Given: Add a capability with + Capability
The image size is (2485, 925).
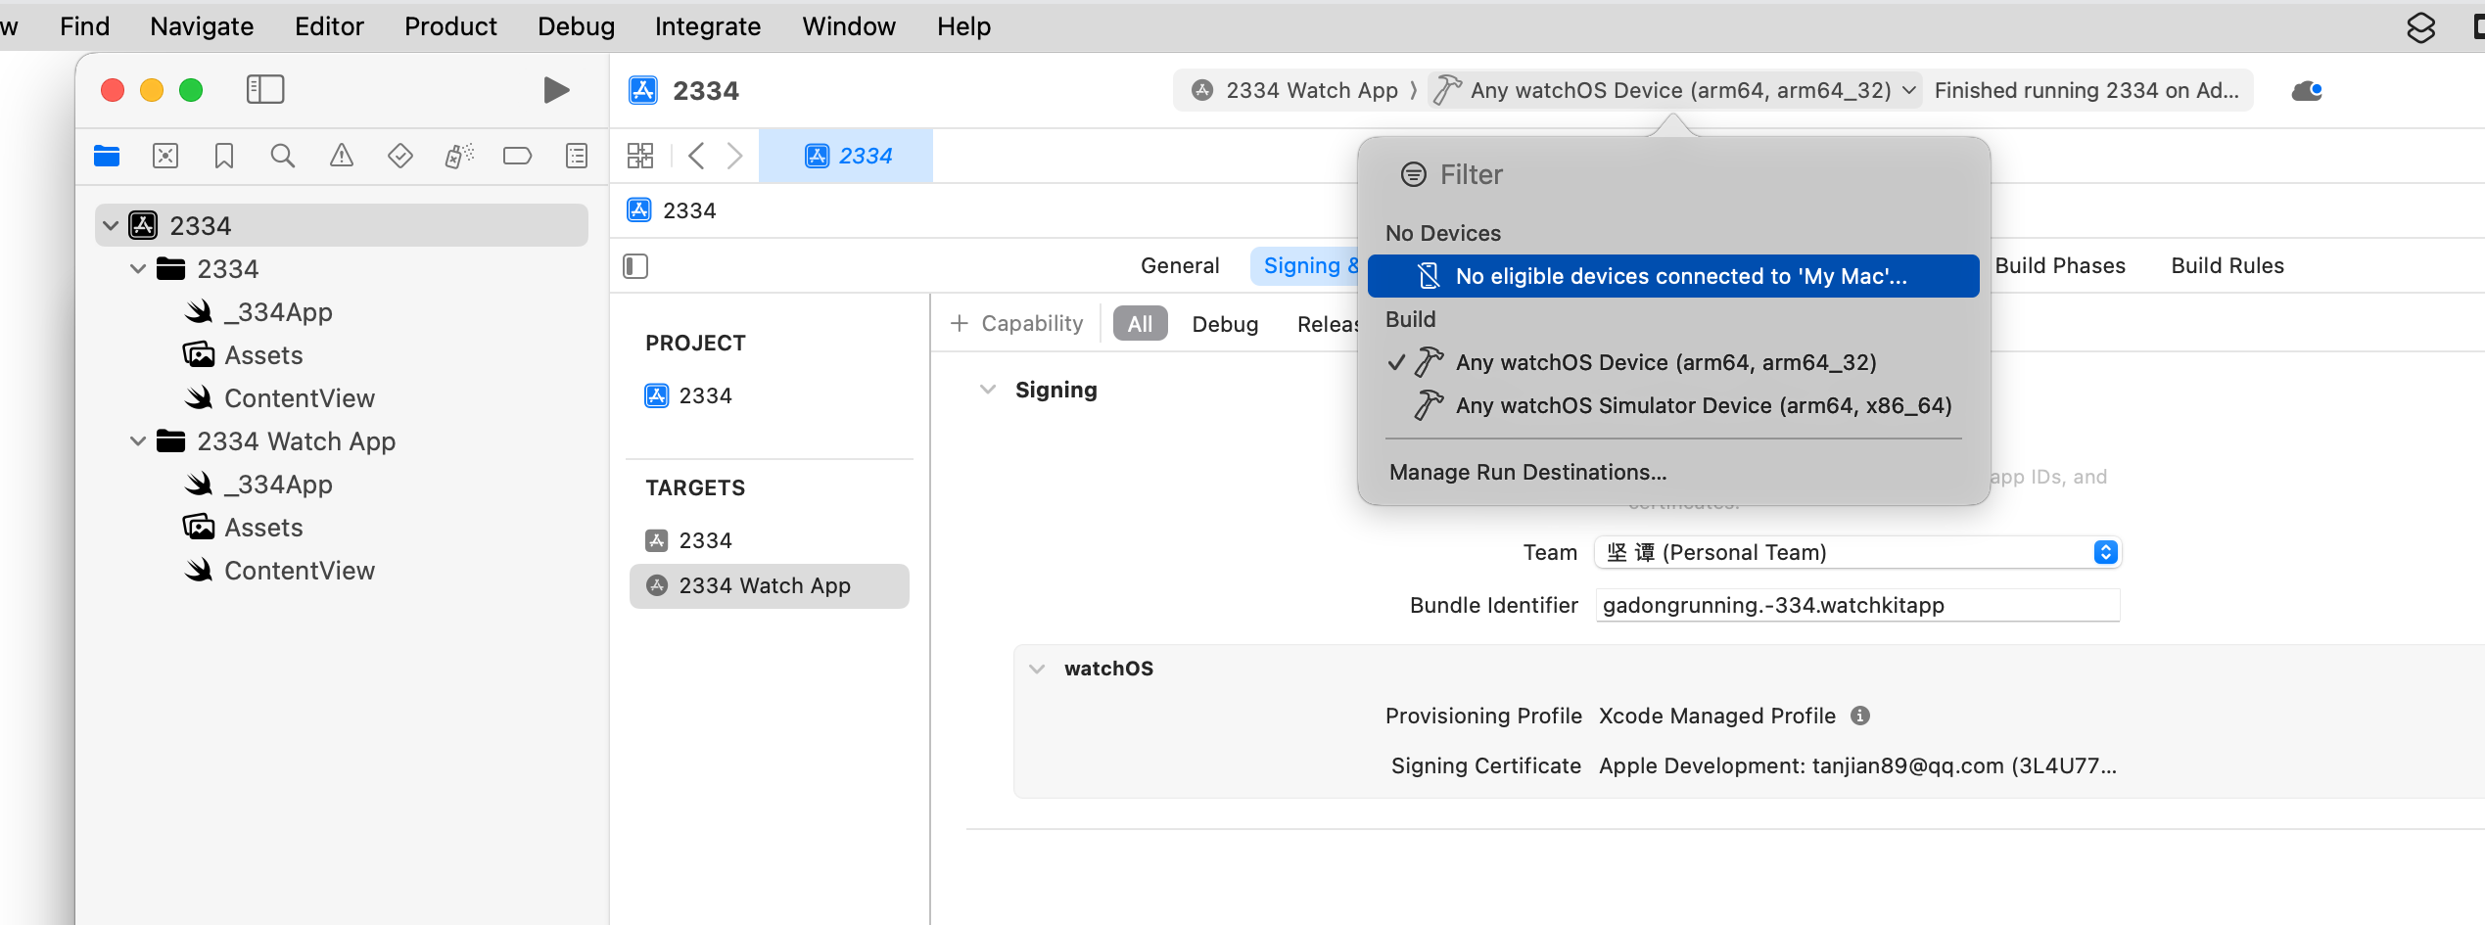Looking at the screenshot, I should point(1017,323).
